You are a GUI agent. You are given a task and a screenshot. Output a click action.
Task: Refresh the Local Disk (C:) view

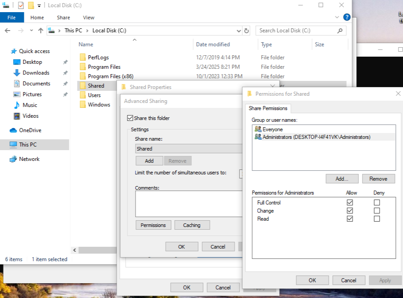pos(246,31)
